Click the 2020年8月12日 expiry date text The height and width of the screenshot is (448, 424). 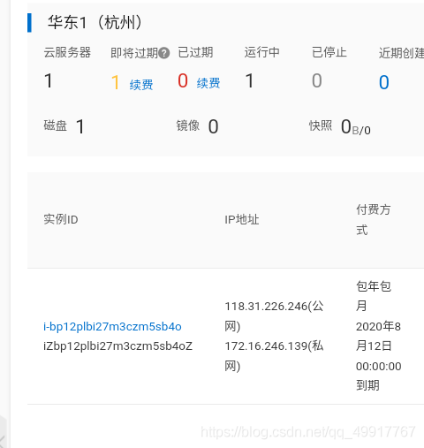pos(378,336)
